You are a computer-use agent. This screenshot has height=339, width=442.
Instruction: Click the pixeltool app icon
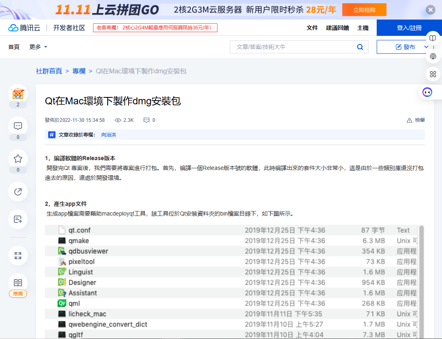[x=62, y=261]
